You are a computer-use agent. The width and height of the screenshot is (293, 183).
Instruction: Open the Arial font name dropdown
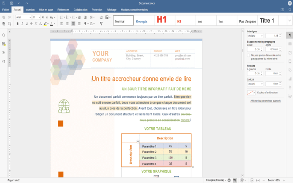(x=23, y=17)
